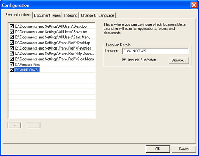Uncheck Frank Reiff\My Docu... location checkbox
The height and width of the screenshot is (156, 199).
tap(12, 53)
